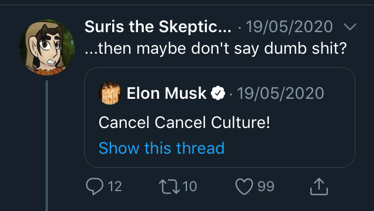Click the vertical thread connector line
The width and height of the screenshot is (374, 211).
pos(47,146)
